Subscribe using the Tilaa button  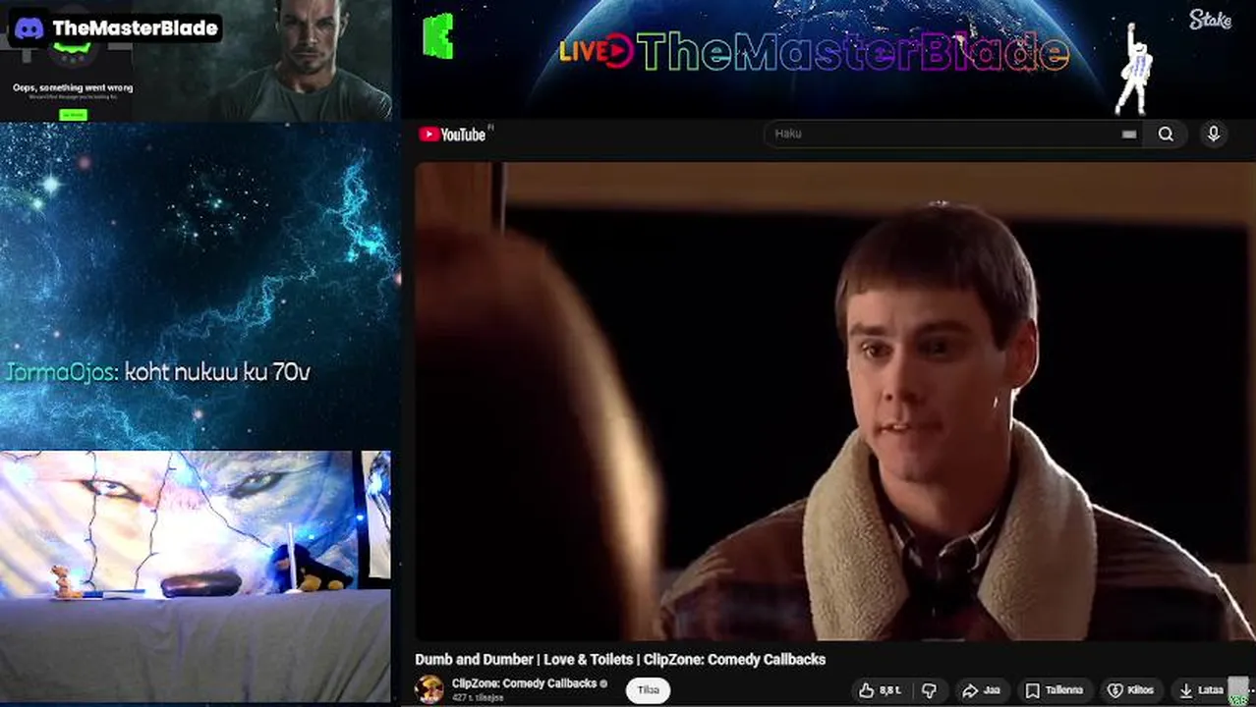[648, 690]
